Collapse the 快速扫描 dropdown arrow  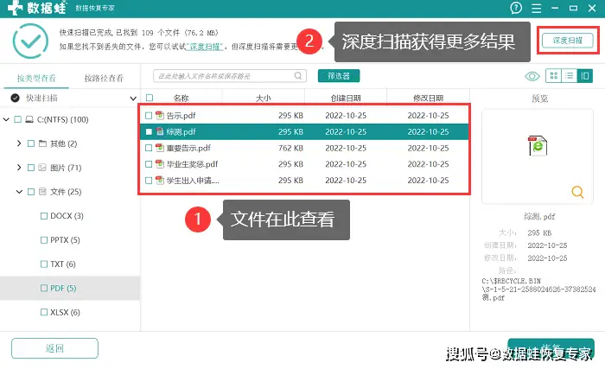pyautogui.click(x=133, y=99)
